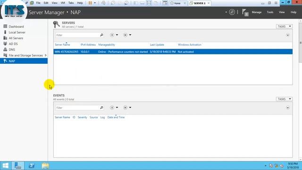
Task: Open the VM power options dropdown arrow
Action: point(95,3)
